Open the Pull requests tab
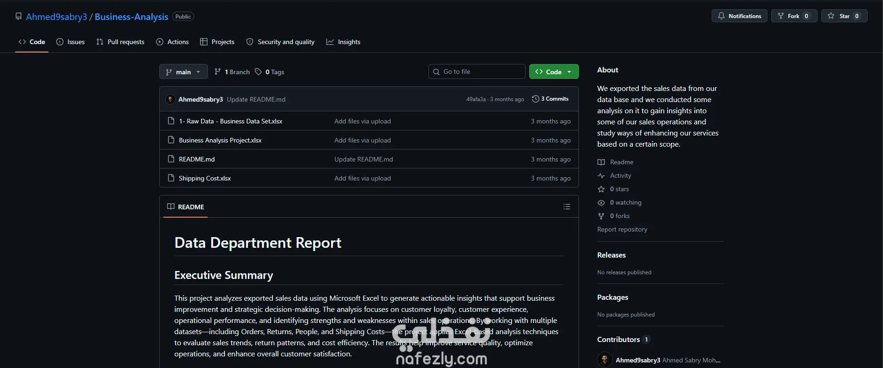The height and width of the screenshot is (368, 883). coord(120,42)
